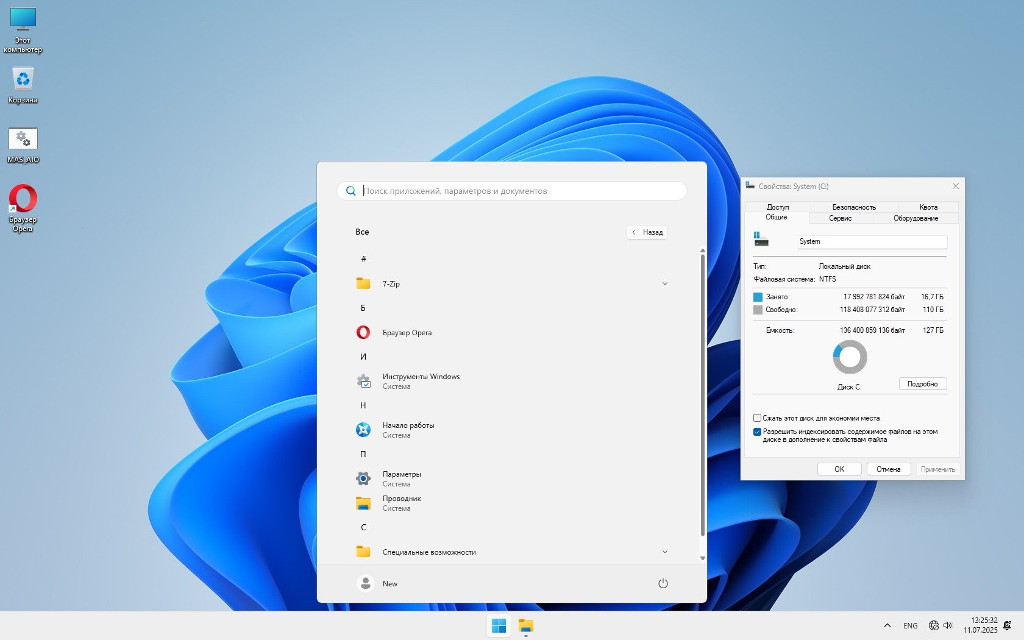Click the File Explorer icon on the taskbar

click(x=525, y=626)
